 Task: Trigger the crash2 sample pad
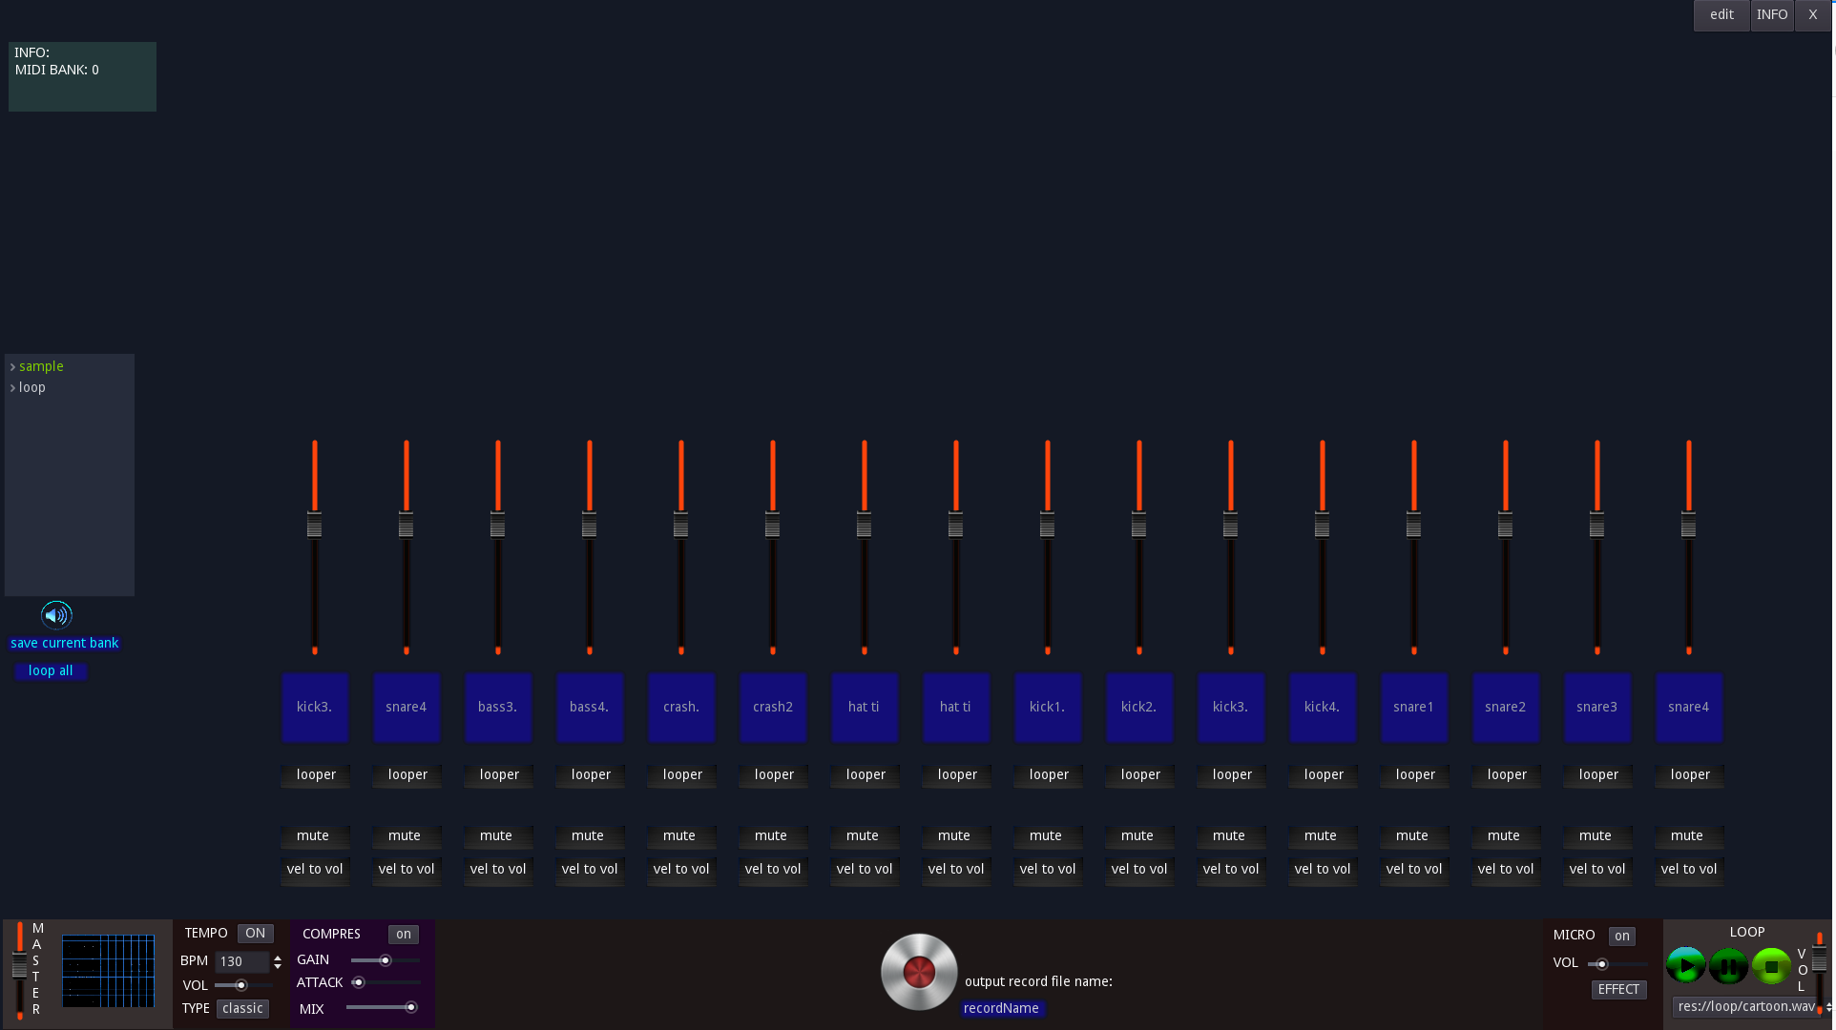(x=772, y=707)
